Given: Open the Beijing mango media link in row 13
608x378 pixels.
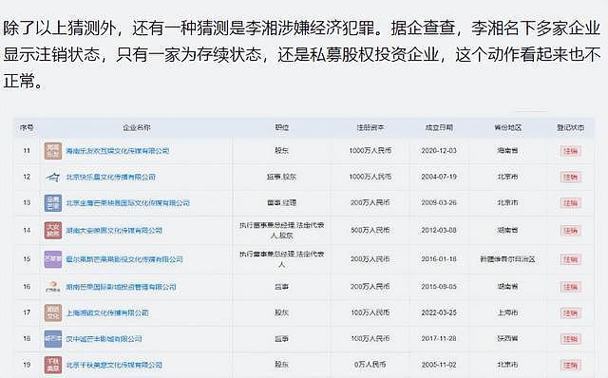Looking at the screenshot, I should 128,203.
